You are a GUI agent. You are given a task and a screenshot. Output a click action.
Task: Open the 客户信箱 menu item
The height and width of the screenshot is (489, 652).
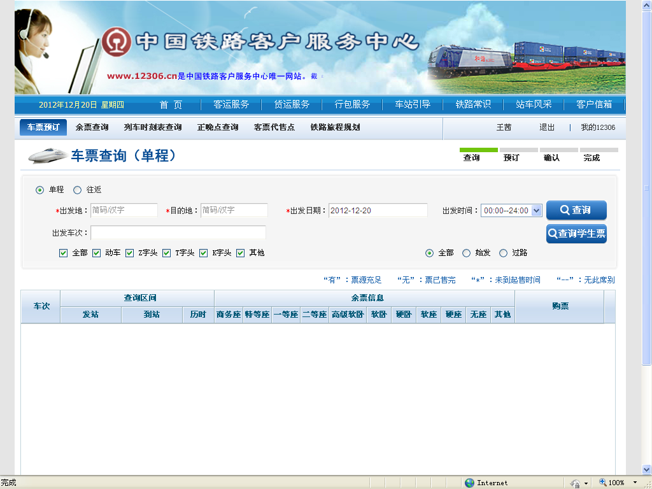click(594, 104)
